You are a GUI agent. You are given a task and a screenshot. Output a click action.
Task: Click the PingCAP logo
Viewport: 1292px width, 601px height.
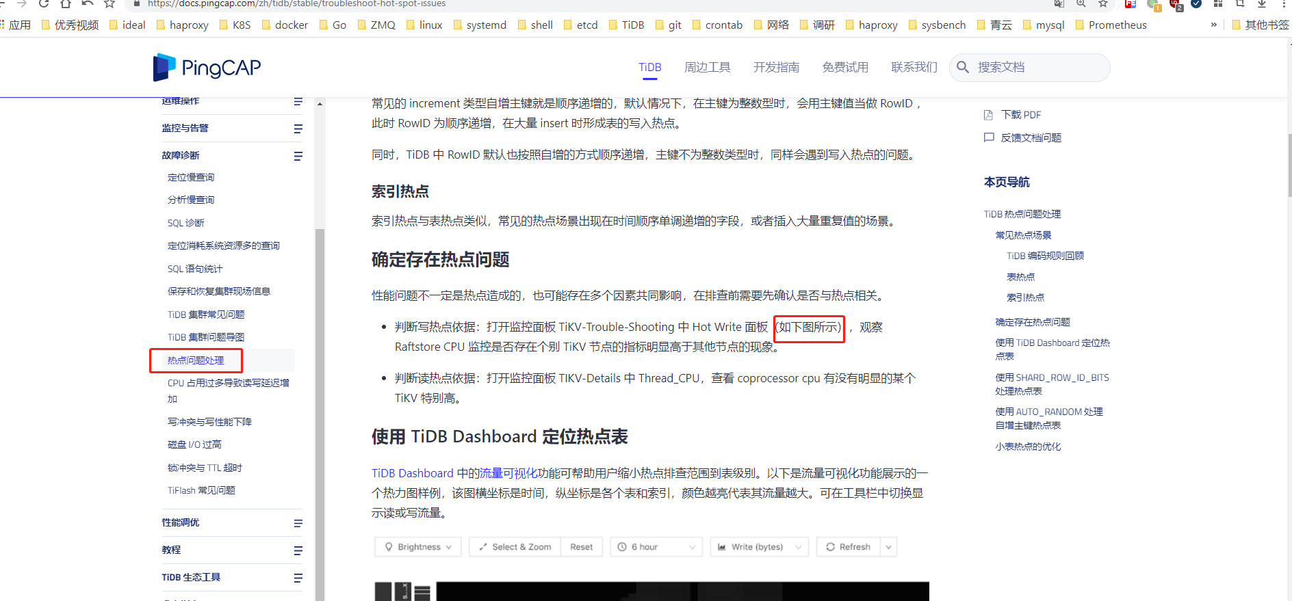pyautogui.click(x=207, y=67)
